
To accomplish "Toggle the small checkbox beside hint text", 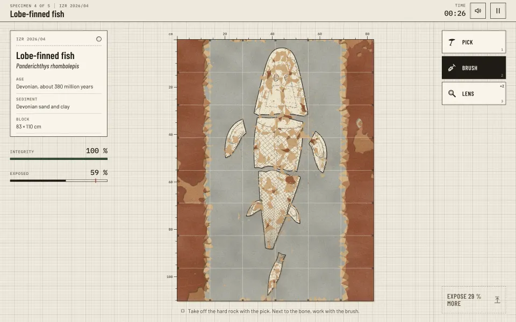I will point(183,311).
